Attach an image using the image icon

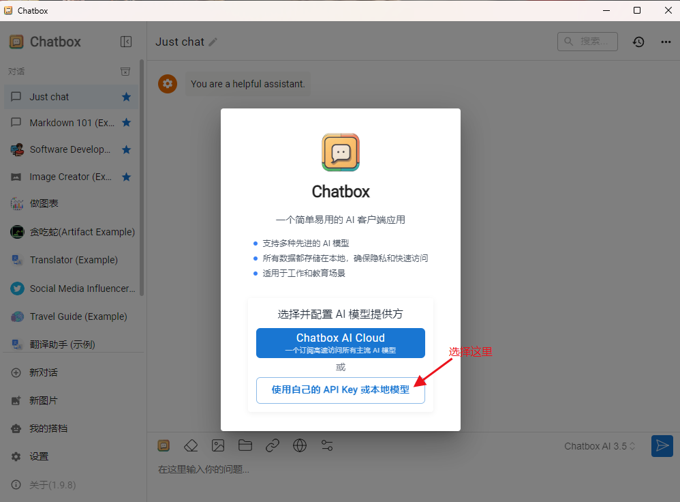(218, 445)
